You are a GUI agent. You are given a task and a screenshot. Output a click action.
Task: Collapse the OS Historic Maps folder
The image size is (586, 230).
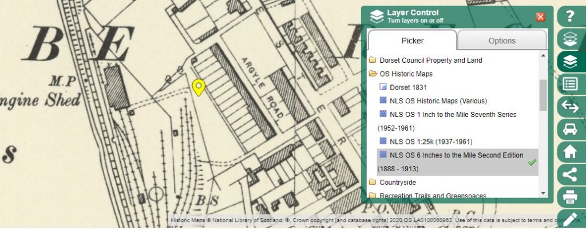tap(401, 74)
